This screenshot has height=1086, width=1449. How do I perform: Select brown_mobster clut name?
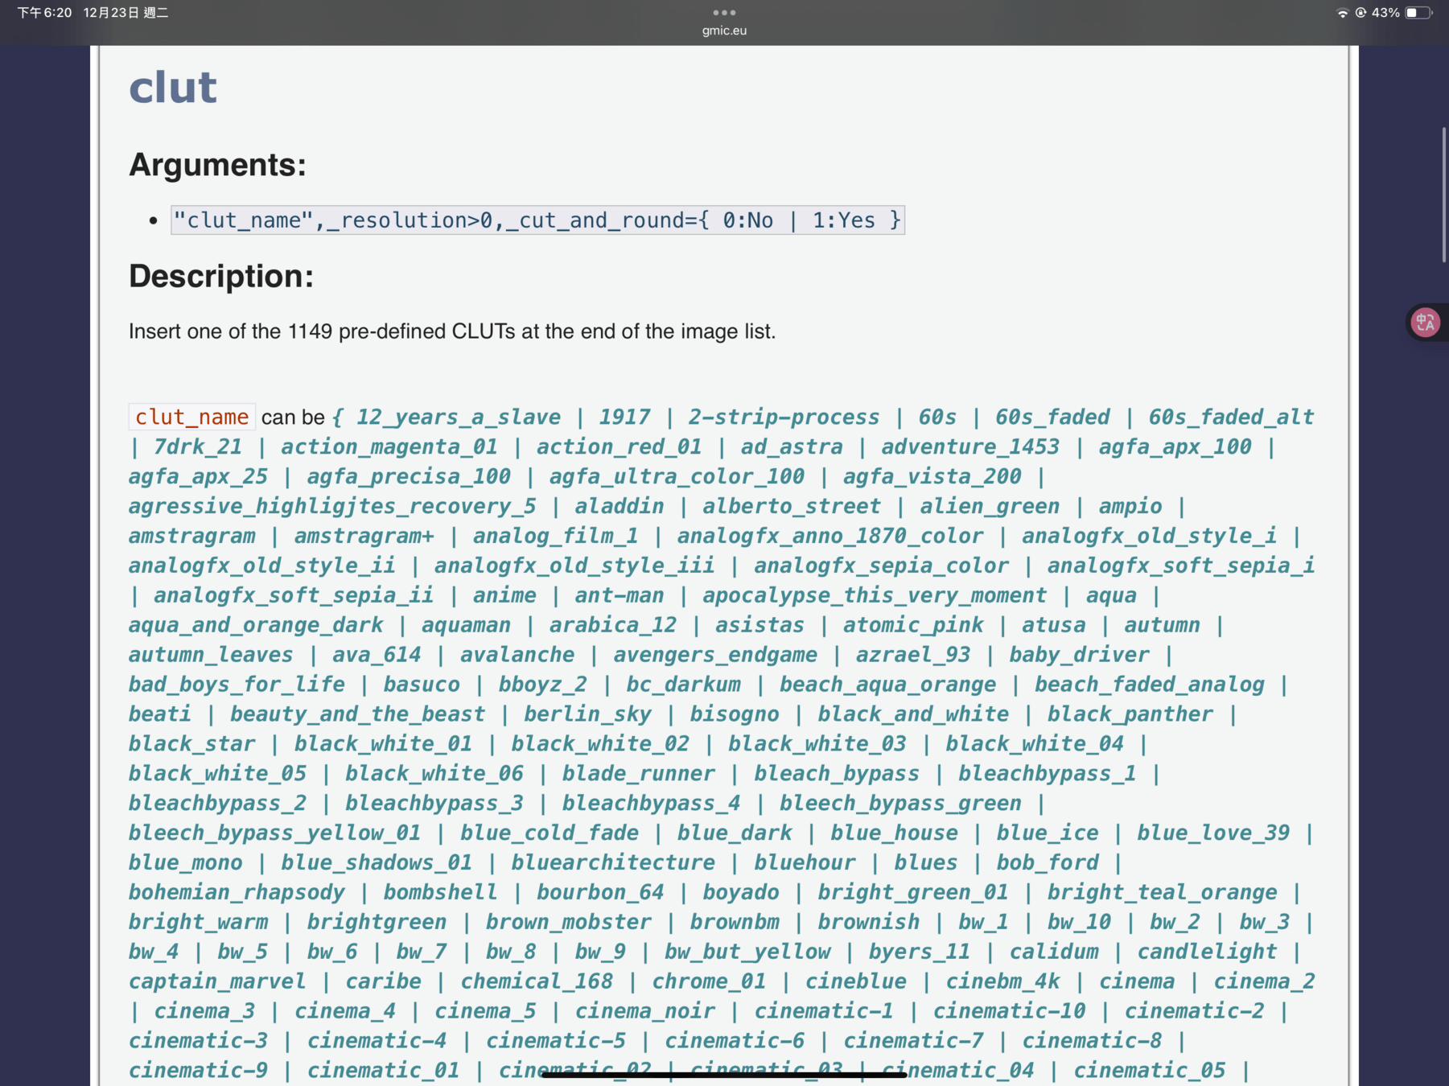(568, 923)
